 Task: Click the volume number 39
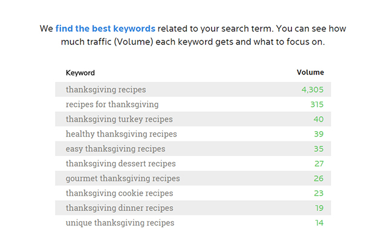(x=319, y=134)
